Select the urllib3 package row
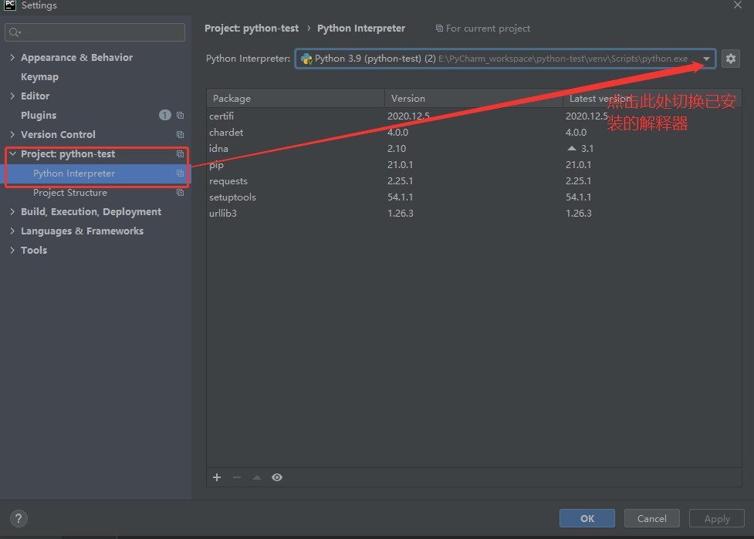 474,214
